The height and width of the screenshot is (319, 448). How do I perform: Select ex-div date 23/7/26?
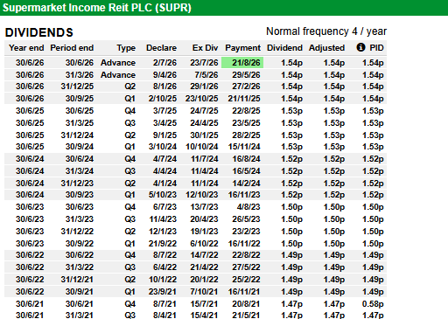pyautogui.click(x=204, y=63)
